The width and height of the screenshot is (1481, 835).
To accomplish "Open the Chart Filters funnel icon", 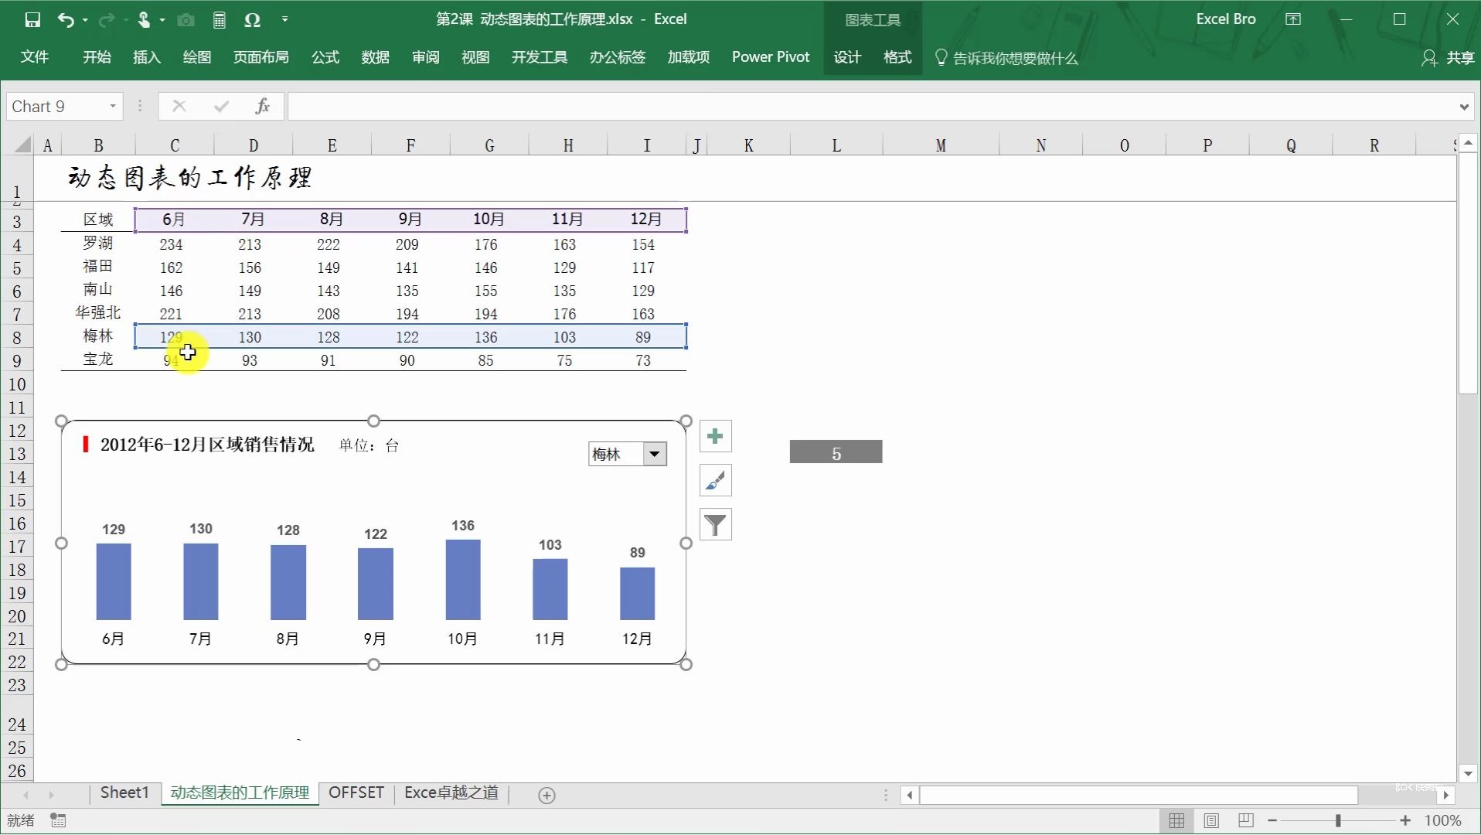I will (714, 523).
